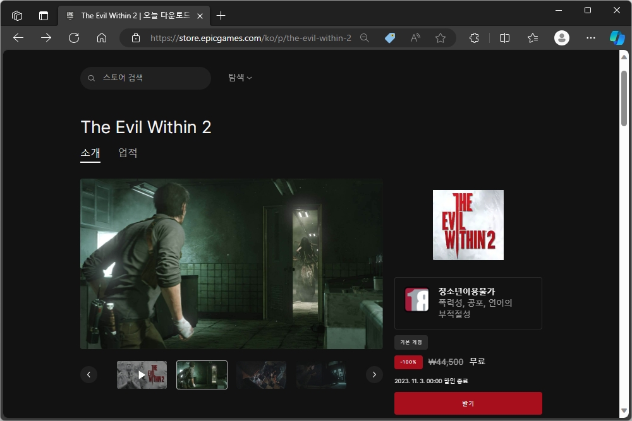Toggle split screen view

pos(504,38)
